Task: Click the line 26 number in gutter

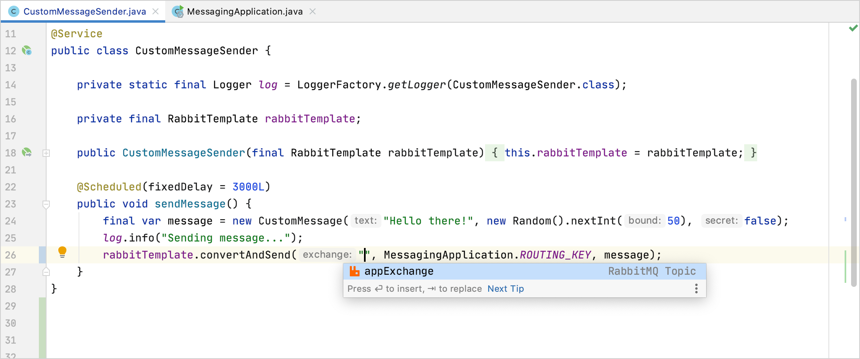Action: [11, 255]
